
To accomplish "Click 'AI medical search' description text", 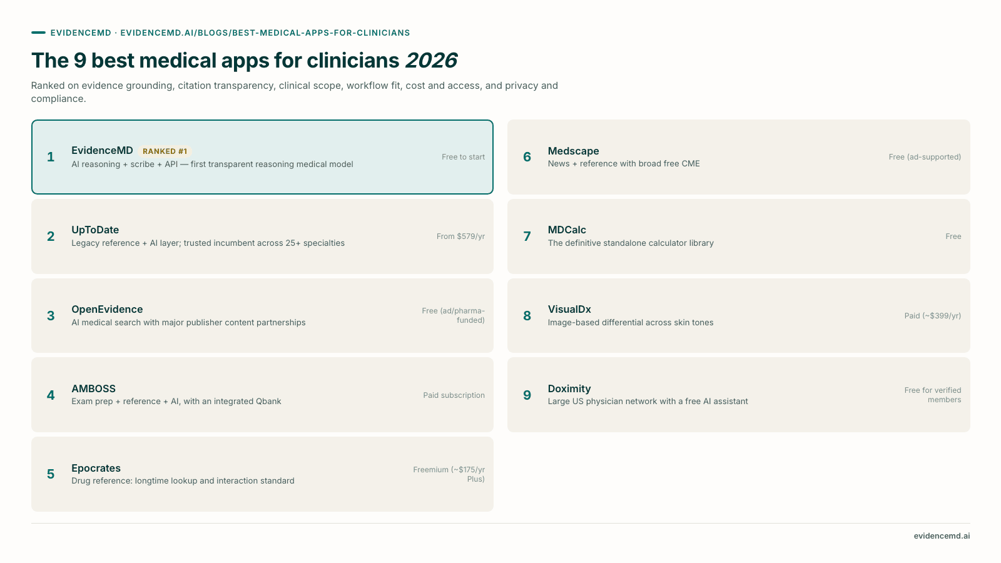I will (188, 323).
